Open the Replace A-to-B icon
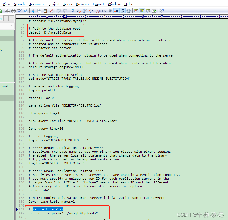Viewport: 228px width, 220px height. [79, 11]
